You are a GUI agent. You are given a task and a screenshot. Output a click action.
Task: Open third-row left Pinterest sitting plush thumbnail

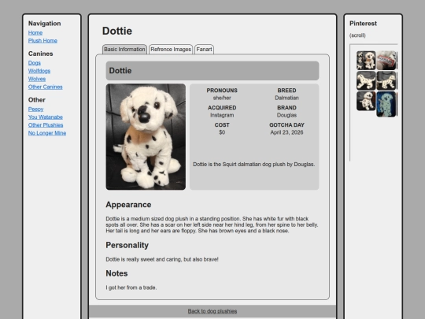point(366,101)
